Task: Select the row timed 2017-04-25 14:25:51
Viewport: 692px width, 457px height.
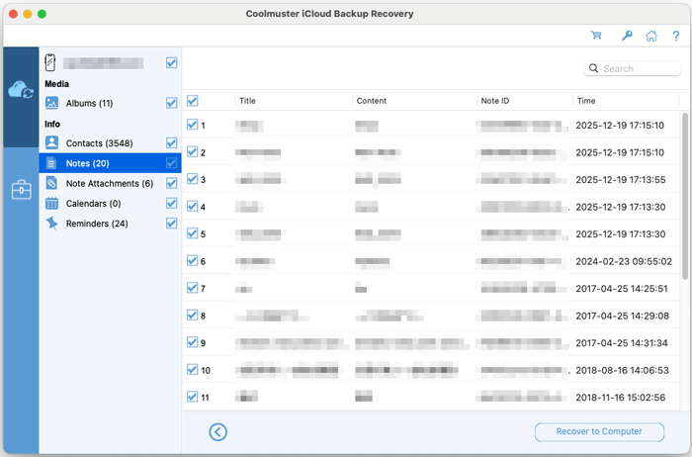Action: click(x=431, y=288)
